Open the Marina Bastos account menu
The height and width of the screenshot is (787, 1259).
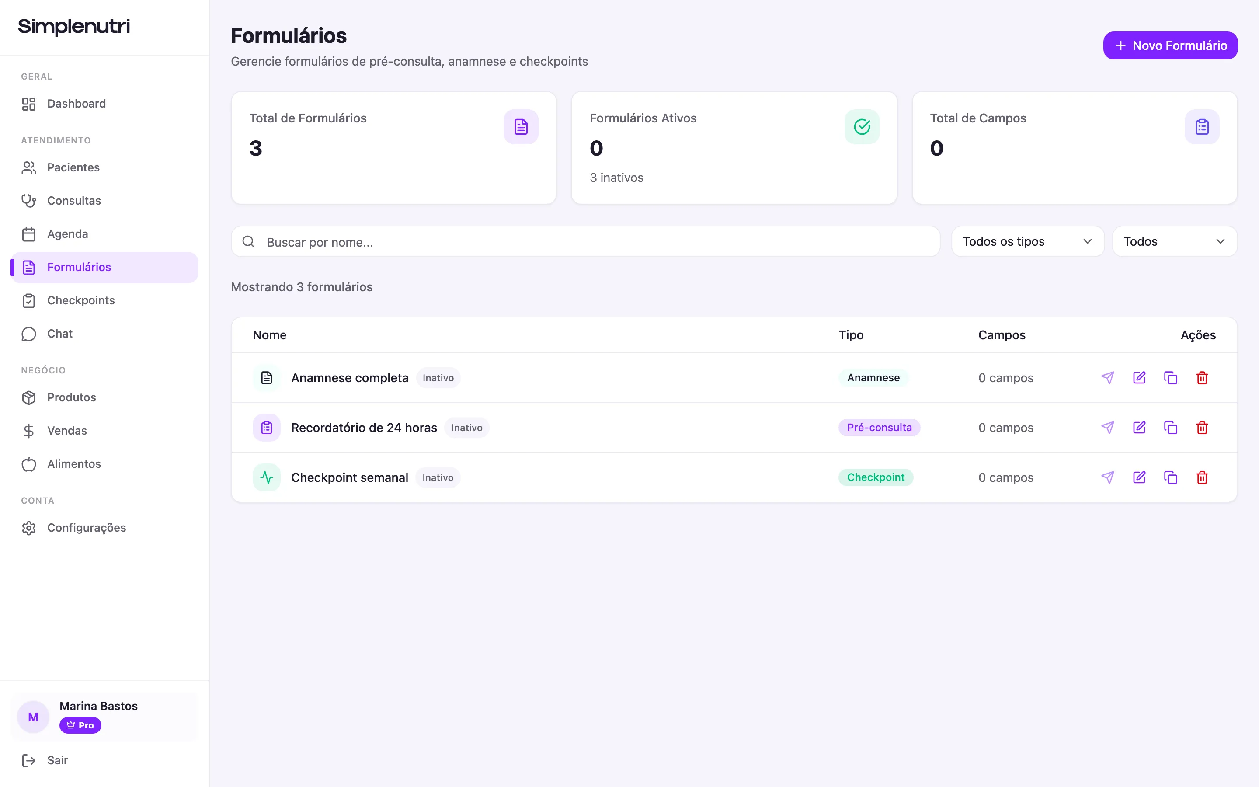(104, 716)
